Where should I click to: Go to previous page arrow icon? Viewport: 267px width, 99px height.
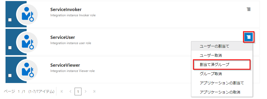tap(70, 92)
